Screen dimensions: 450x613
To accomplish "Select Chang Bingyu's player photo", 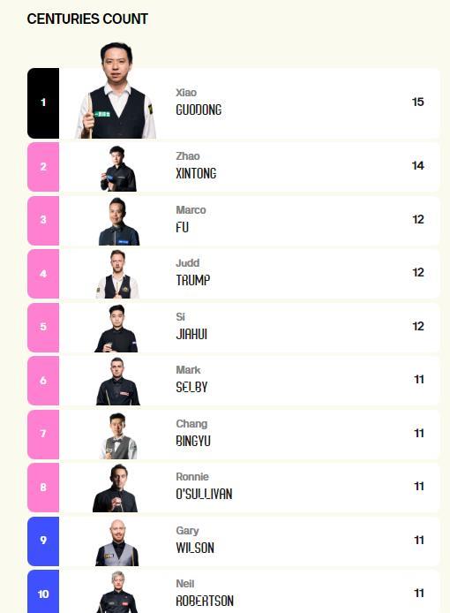I will point(118,435).
